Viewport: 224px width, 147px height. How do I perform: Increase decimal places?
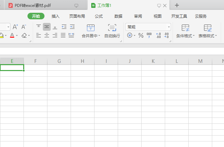158,35
